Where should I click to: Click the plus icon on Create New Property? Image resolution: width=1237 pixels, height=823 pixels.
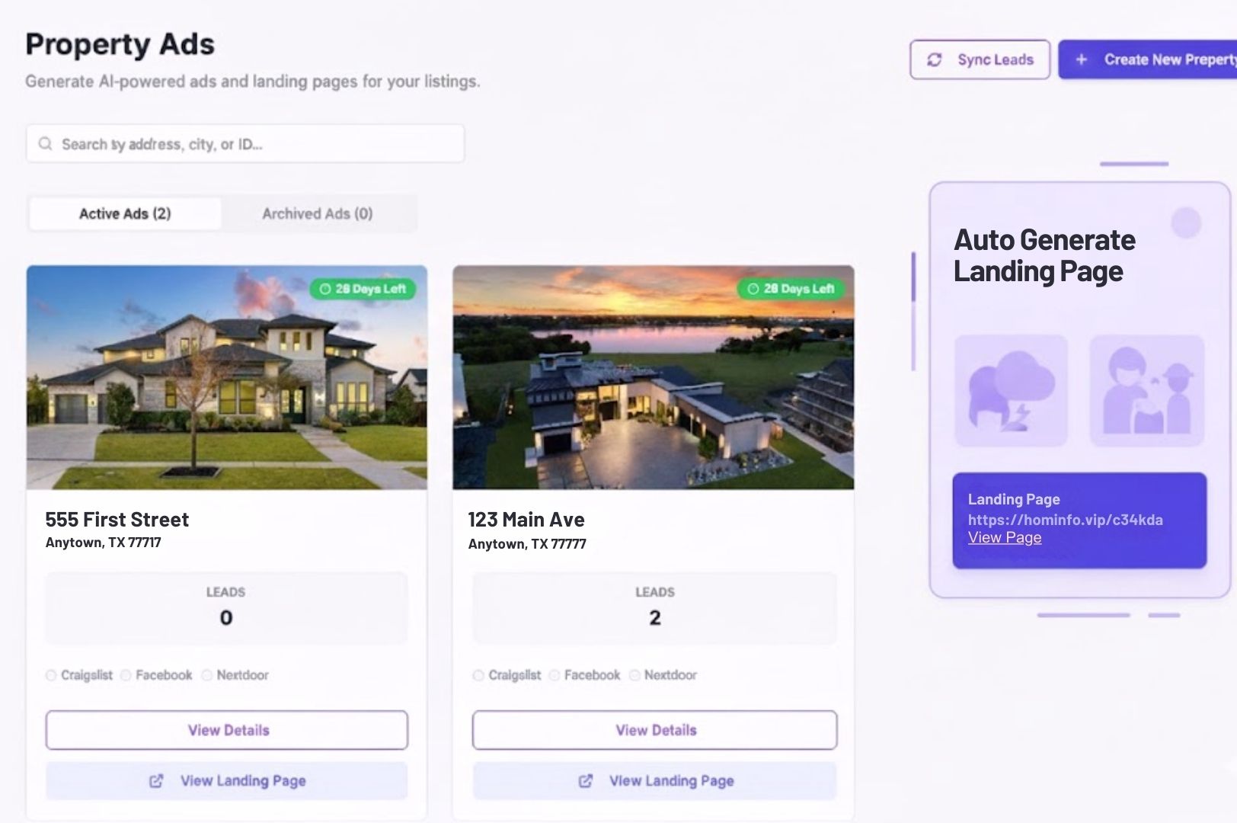point(1081,59)
